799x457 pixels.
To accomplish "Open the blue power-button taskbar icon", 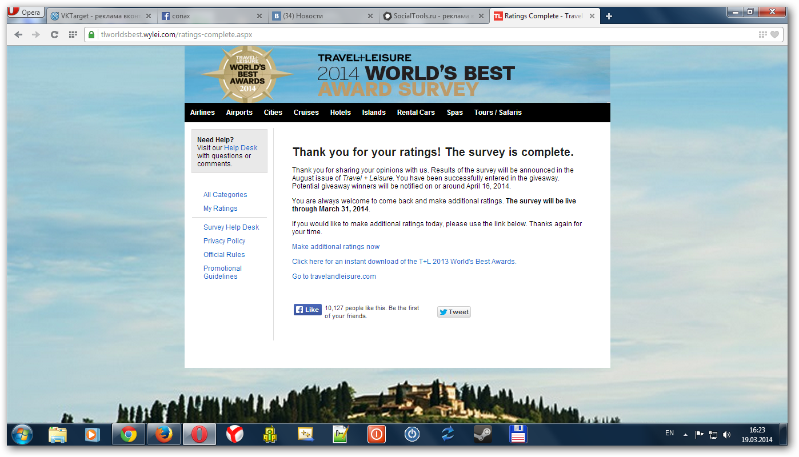I will (412, 435).
